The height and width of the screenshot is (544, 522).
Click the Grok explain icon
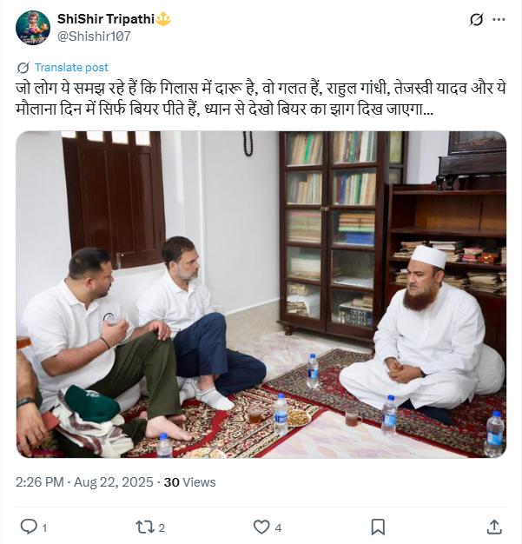click(475, 19)
